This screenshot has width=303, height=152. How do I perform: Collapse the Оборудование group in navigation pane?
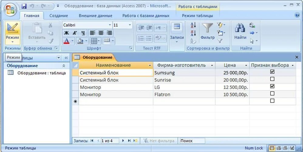click(64, 66)
